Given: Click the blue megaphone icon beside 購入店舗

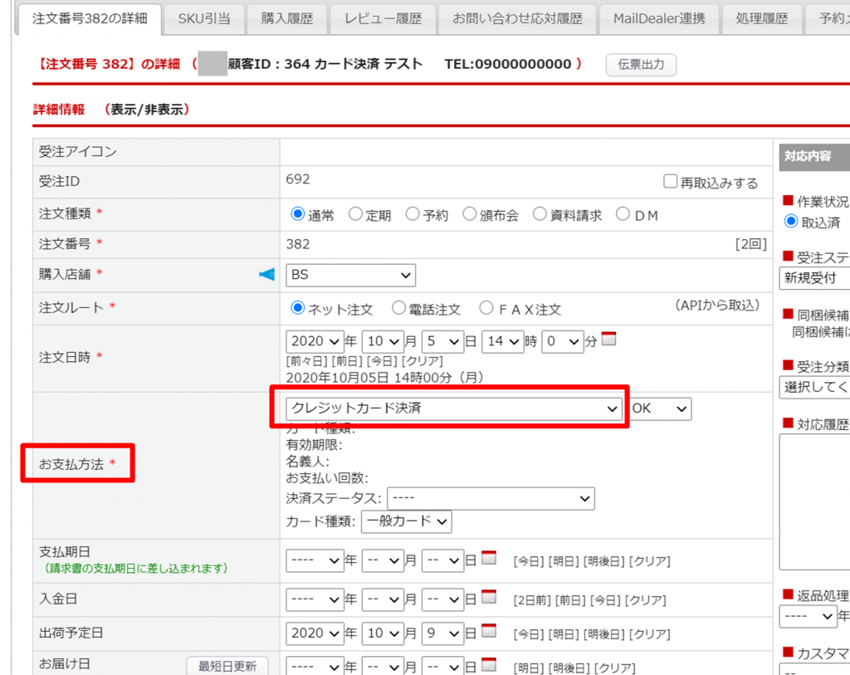Looking at the screenshot, I should point(266,275).
